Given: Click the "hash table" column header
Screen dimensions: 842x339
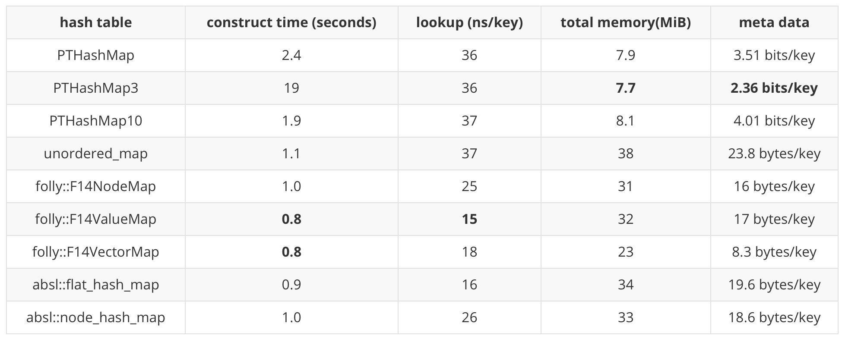Looking at the screenshot, I should click(95, 22).
